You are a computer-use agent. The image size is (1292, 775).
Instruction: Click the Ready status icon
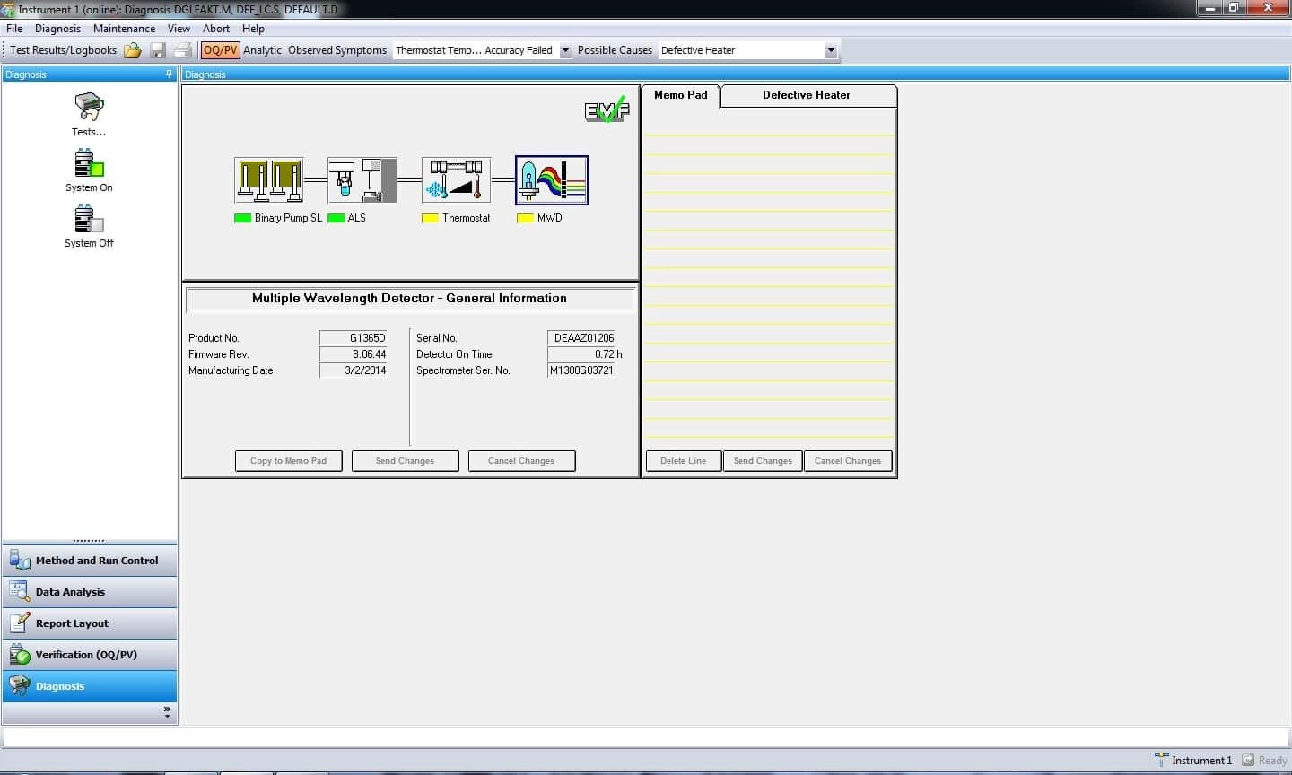[x=1247, y=760]
